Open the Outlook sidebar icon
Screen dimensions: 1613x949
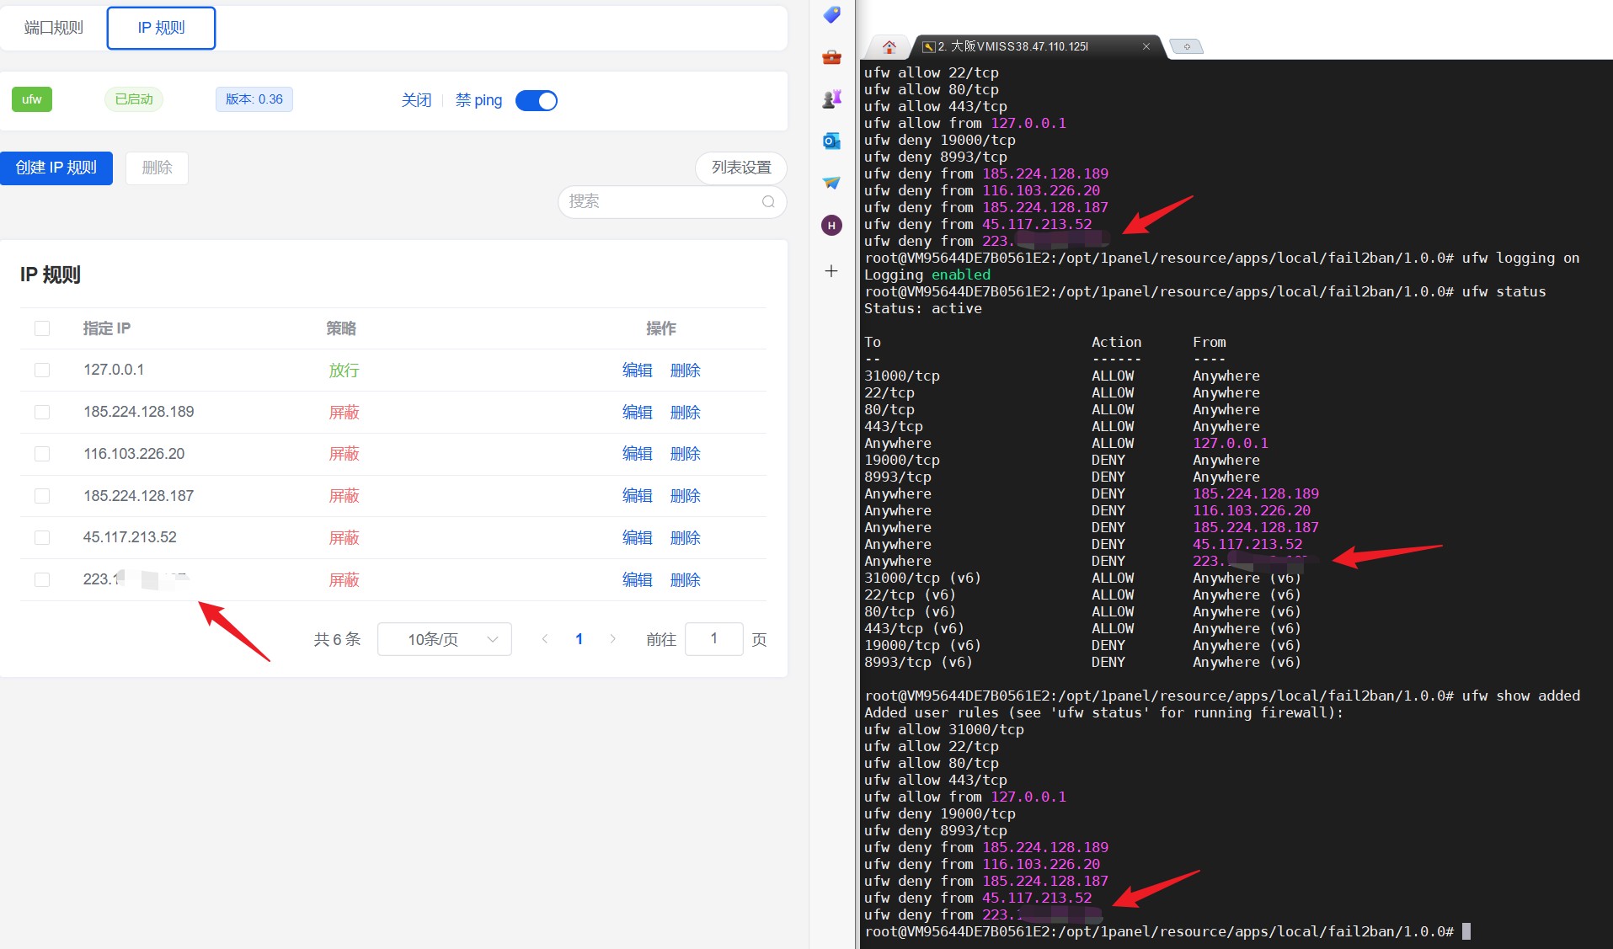[831, 141]
